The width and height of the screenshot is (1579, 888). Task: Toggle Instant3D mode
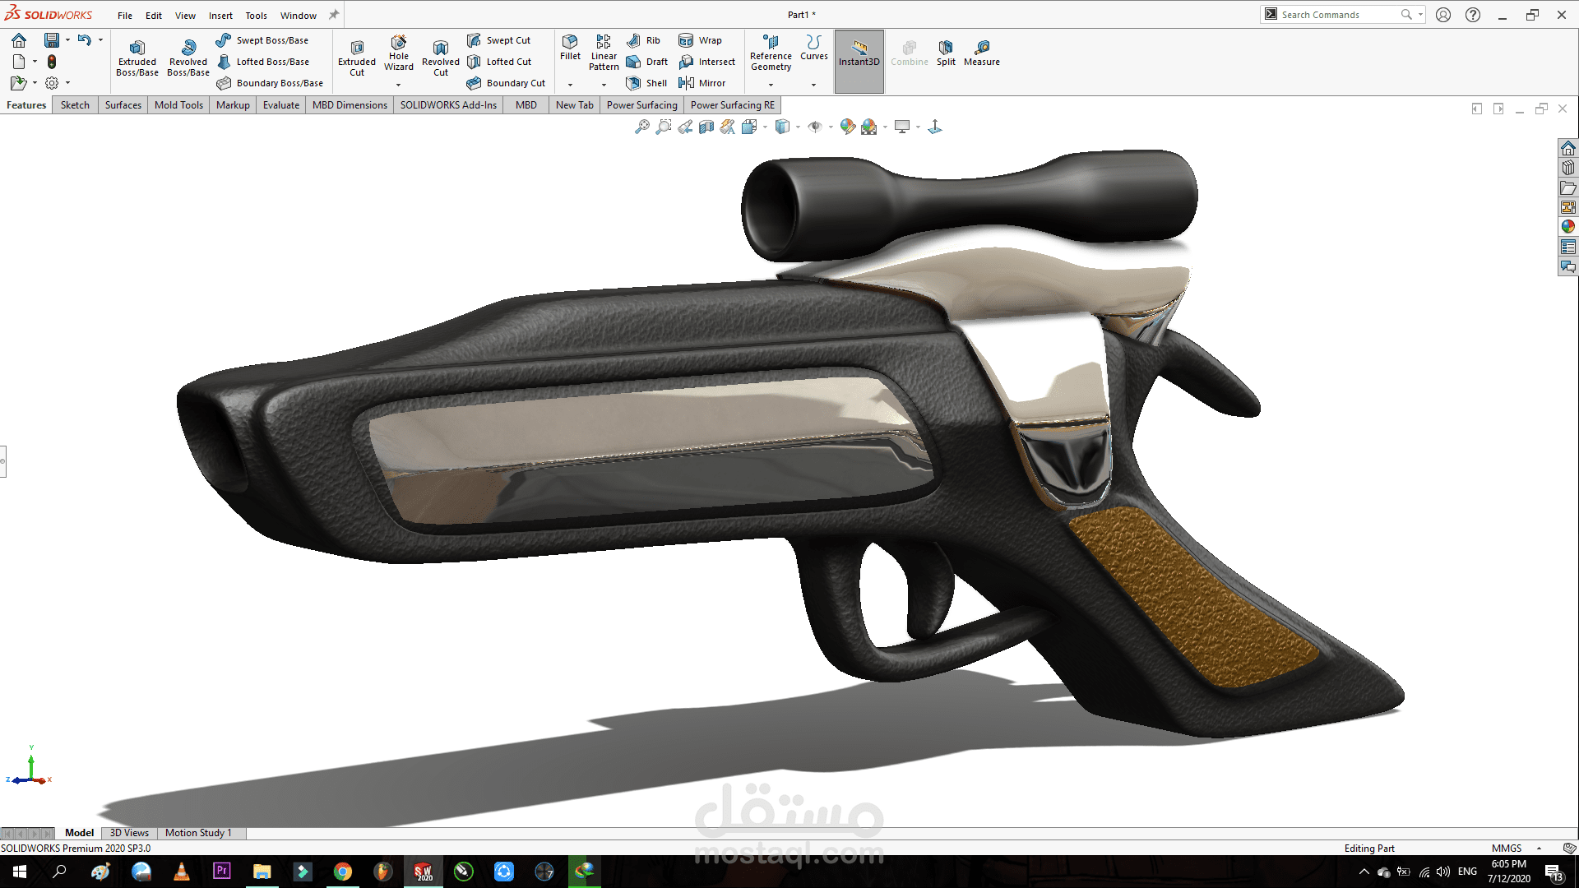point(859,53)
